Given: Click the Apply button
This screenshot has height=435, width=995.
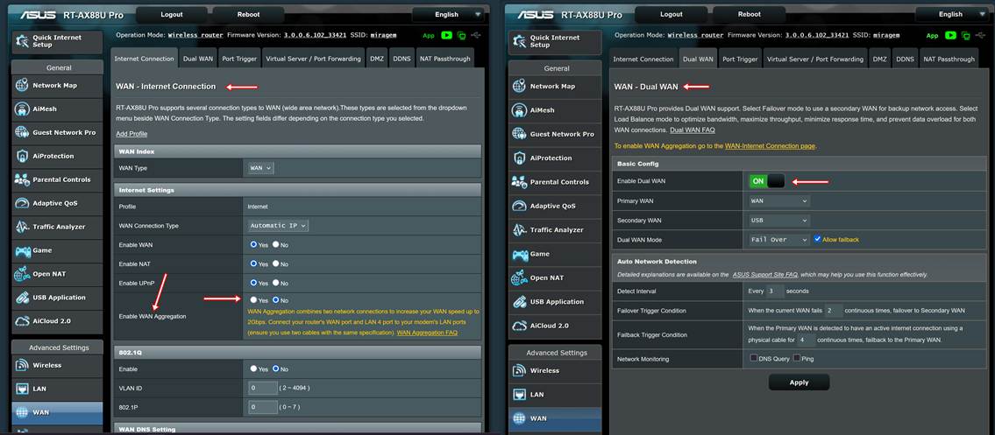Looking at the screenshot, I should (x=799, y=382).
